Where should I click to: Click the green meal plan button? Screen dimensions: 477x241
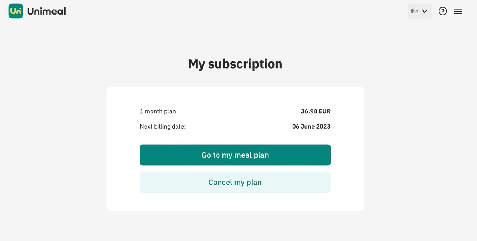point(235,155)
